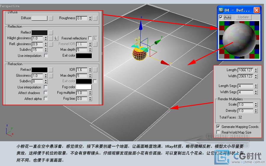Screen dimensions: 266x166
Task: Toggle the Fresnel reflections L lock button
Action: point(95,38)
